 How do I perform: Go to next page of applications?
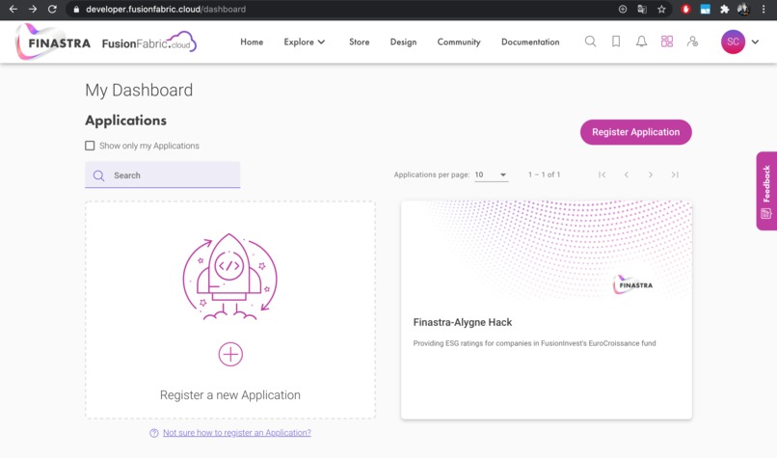coord(651,175)
